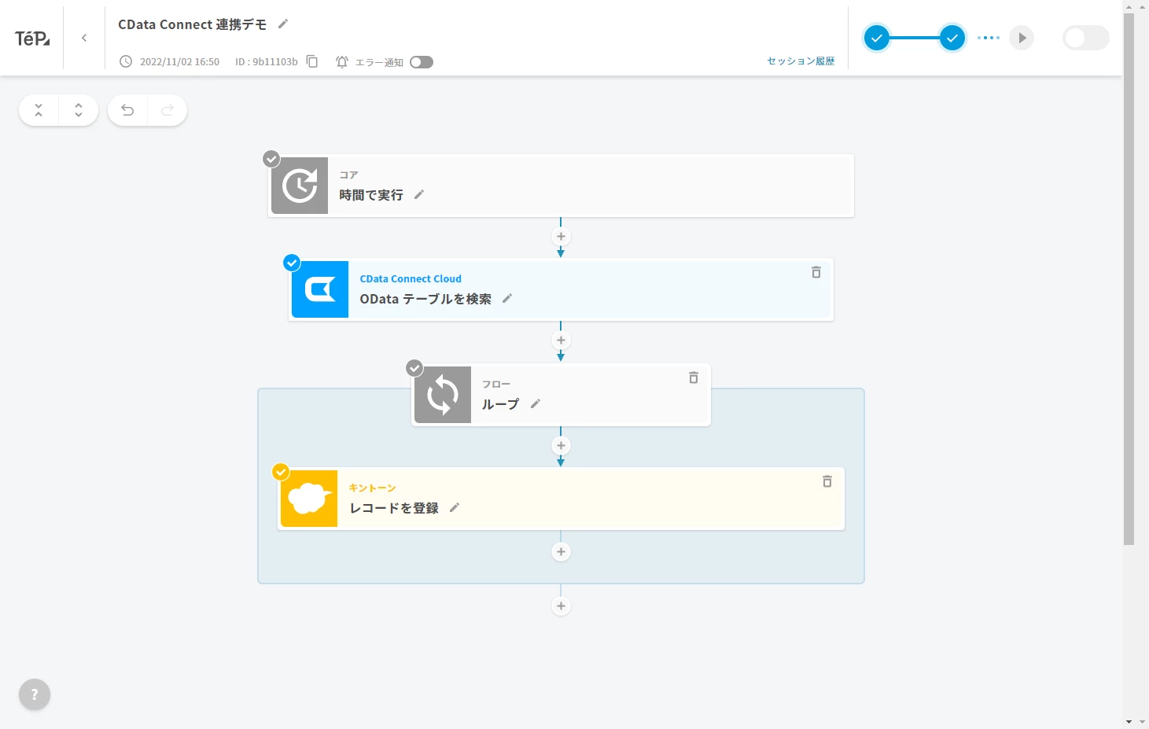Viewport: 1149px width, 729px height.
Task: Toggle the エラー通知 switch
Action: [422, 62]
